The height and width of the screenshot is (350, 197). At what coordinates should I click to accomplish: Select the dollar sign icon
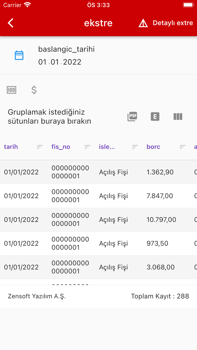34,90
